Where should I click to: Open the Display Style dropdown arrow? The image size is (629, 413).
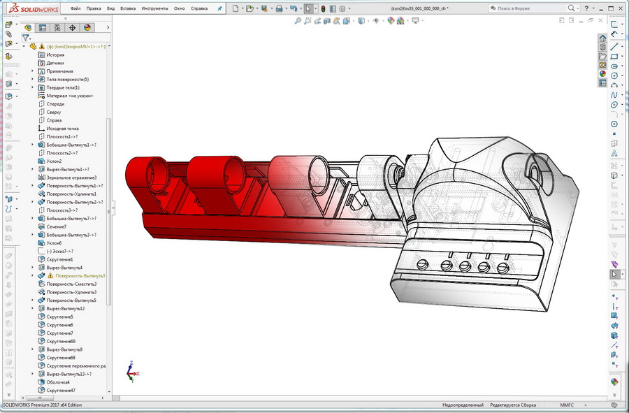[x=368, y=22]
